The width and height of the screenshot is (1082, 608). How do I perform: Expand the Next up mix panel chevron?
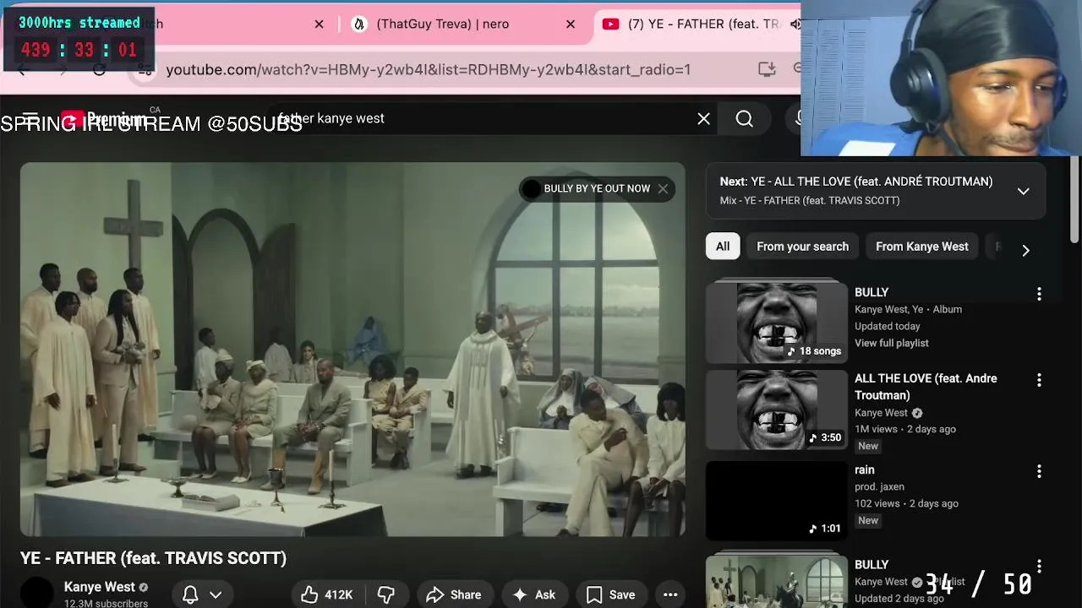[x=1023, y=191]
